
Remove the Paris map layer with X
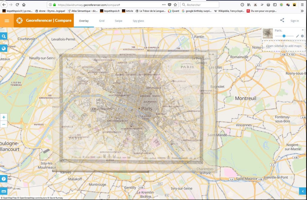[303, 30]
